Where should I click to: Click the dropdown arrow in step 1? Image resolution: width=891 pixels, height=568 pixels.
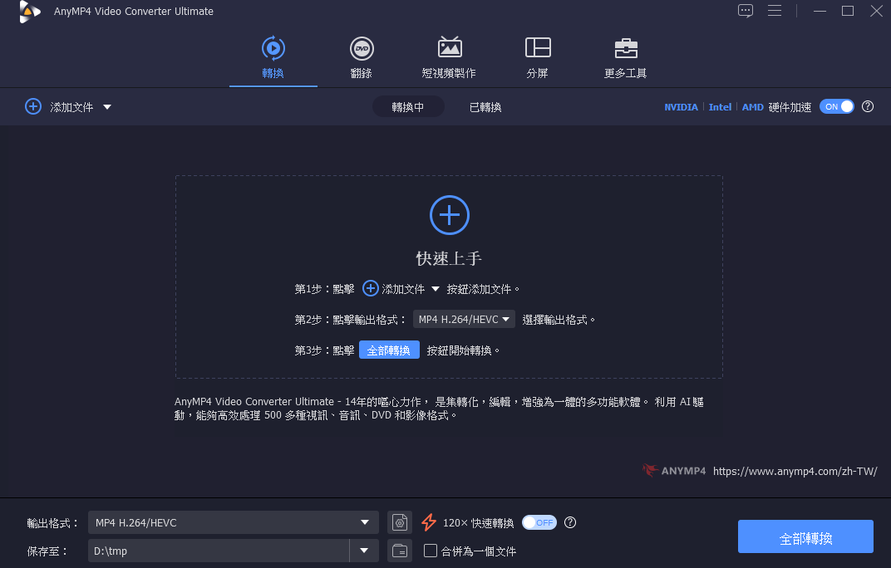tap(436, 288)
